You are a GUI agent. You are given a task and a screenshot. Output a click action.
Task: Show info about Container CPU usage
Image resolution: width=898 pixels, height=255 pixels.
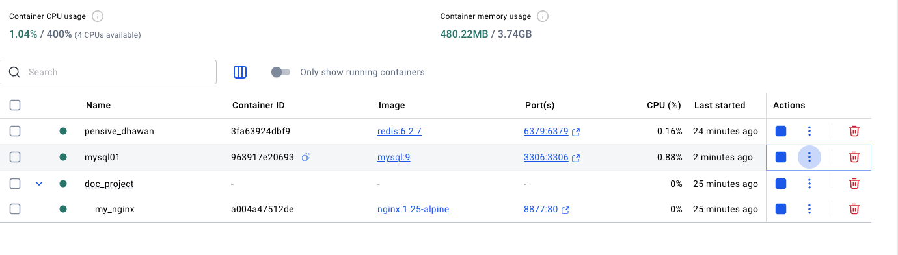pyautogui.click(x=98, y=16)
